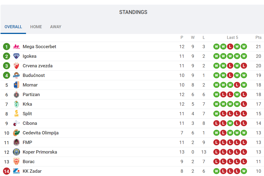Select the Overall standings tab

[13, 27]
